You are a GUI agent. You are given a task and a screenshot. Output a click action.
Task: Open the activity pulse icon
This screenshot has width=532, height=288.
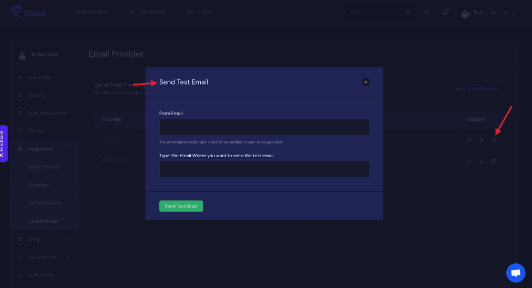426,12
